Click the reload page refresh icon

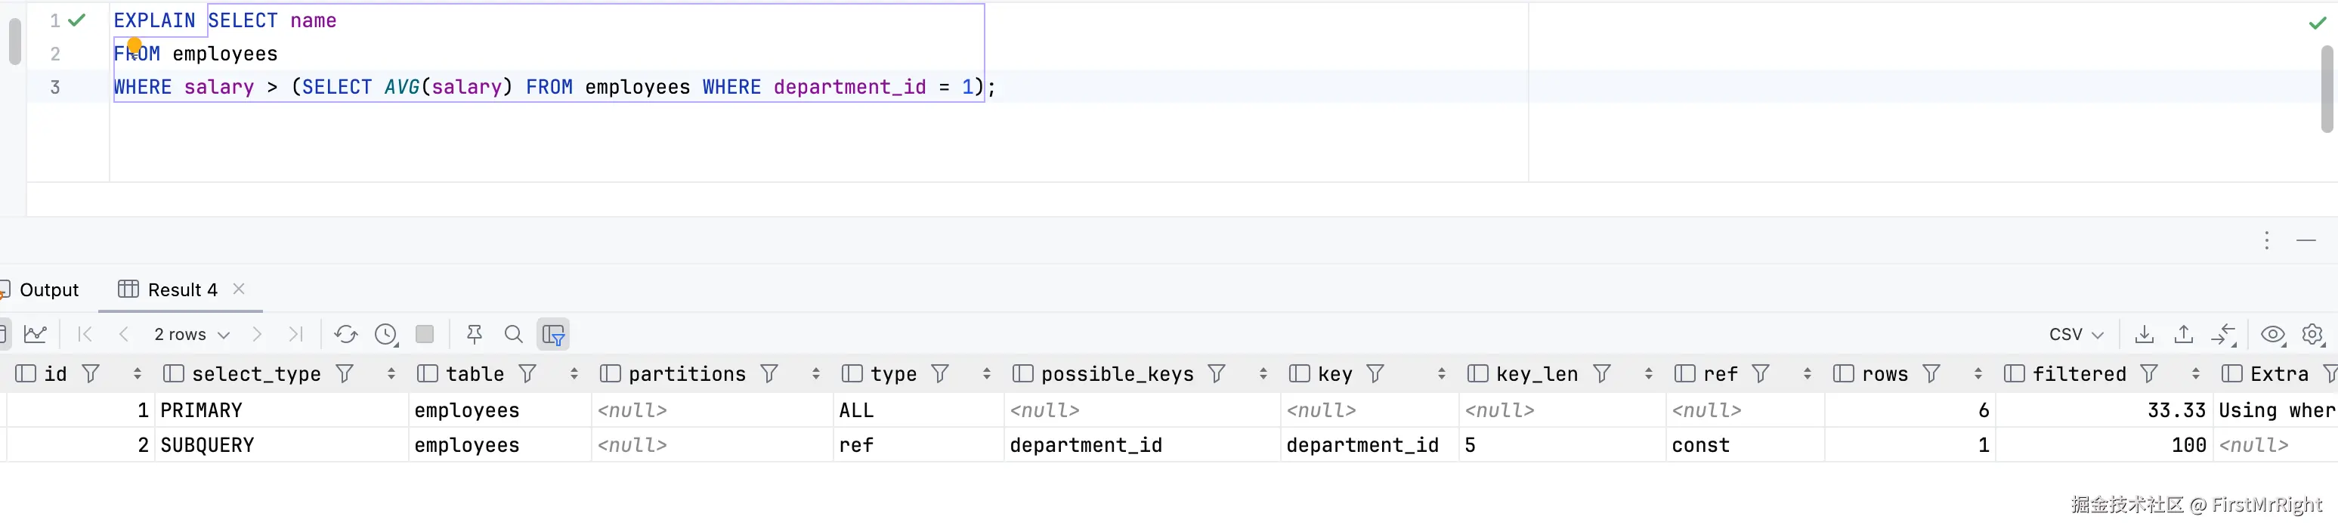pos(346,334)
